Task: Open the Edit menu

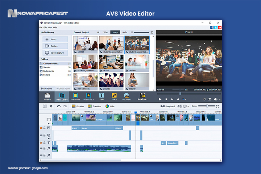Action: 45,28
